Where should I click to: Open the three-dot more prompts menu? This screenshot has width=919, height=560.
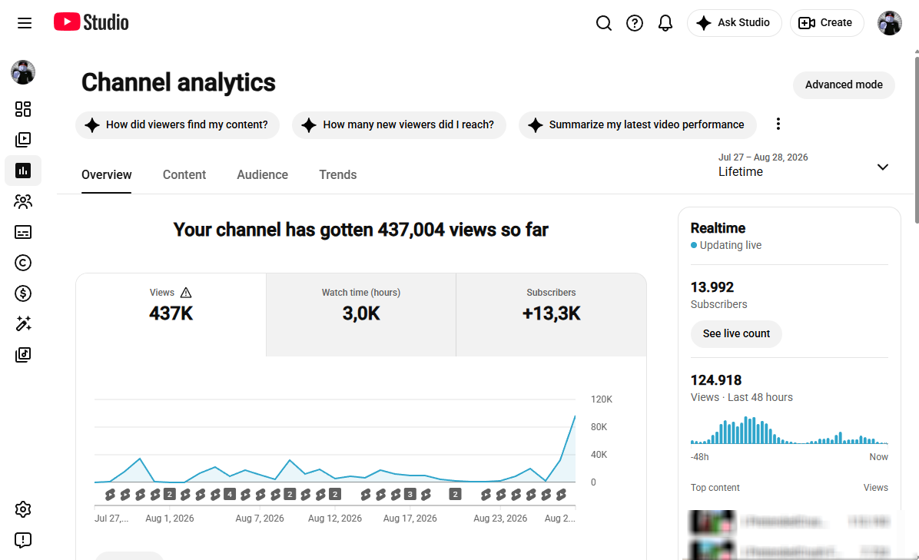coord(778,124)
